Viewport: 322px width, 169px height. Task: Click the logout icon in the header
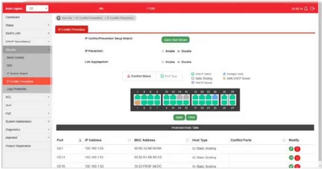coord(312,9)
